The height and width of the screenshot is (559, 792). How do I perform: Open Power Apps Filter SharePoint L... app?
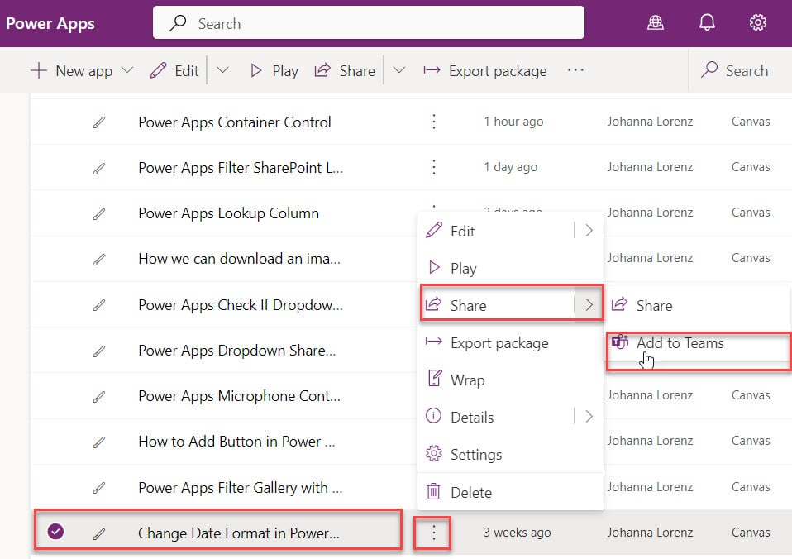pyautogui.click(x=241, y=168)
